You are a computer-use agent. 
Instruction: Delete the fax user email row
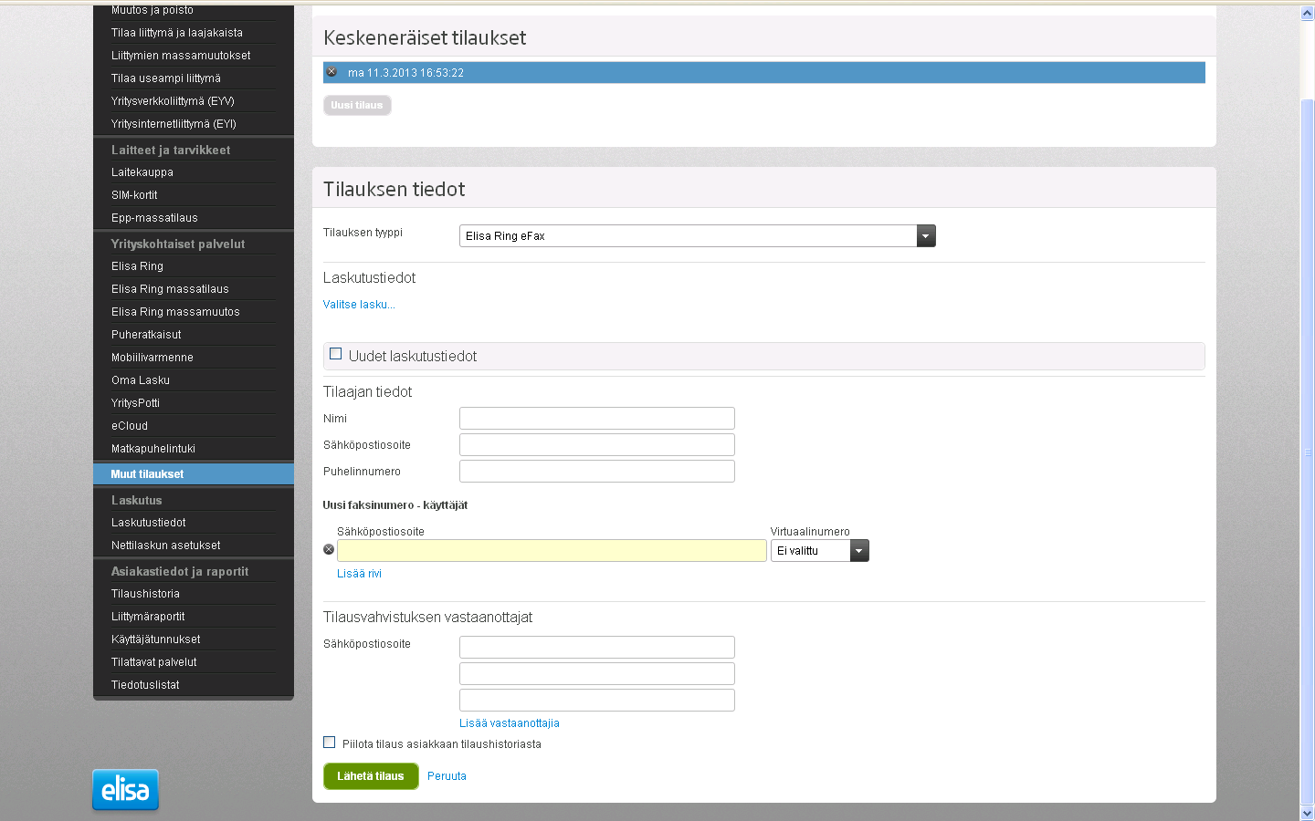click(329, 549)
